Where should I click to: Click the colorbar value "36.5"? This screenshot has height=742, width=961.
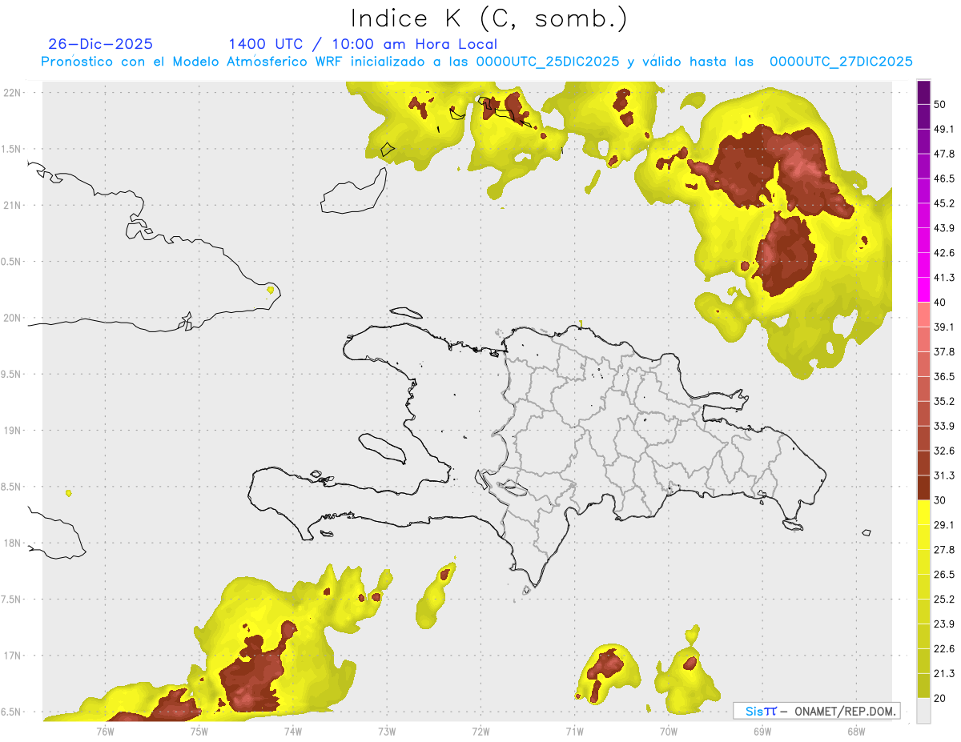coord(944,376)
